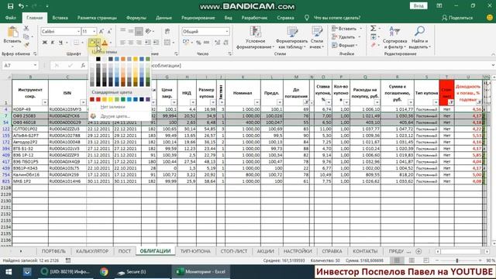This screenshot has height=279, width=496.
Task: Click the Decrease Font Size icon
Action: coord(109,31)
